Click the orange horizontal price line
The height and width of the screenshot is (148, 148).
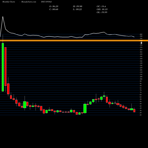(74, 41)
